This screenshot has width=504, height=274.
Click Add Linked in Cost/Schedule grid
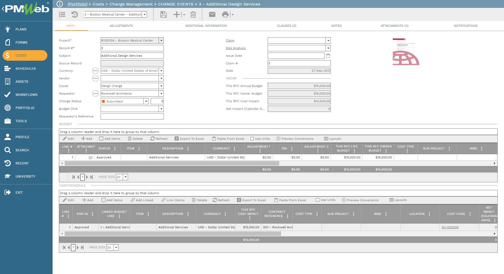coord(142,200)
